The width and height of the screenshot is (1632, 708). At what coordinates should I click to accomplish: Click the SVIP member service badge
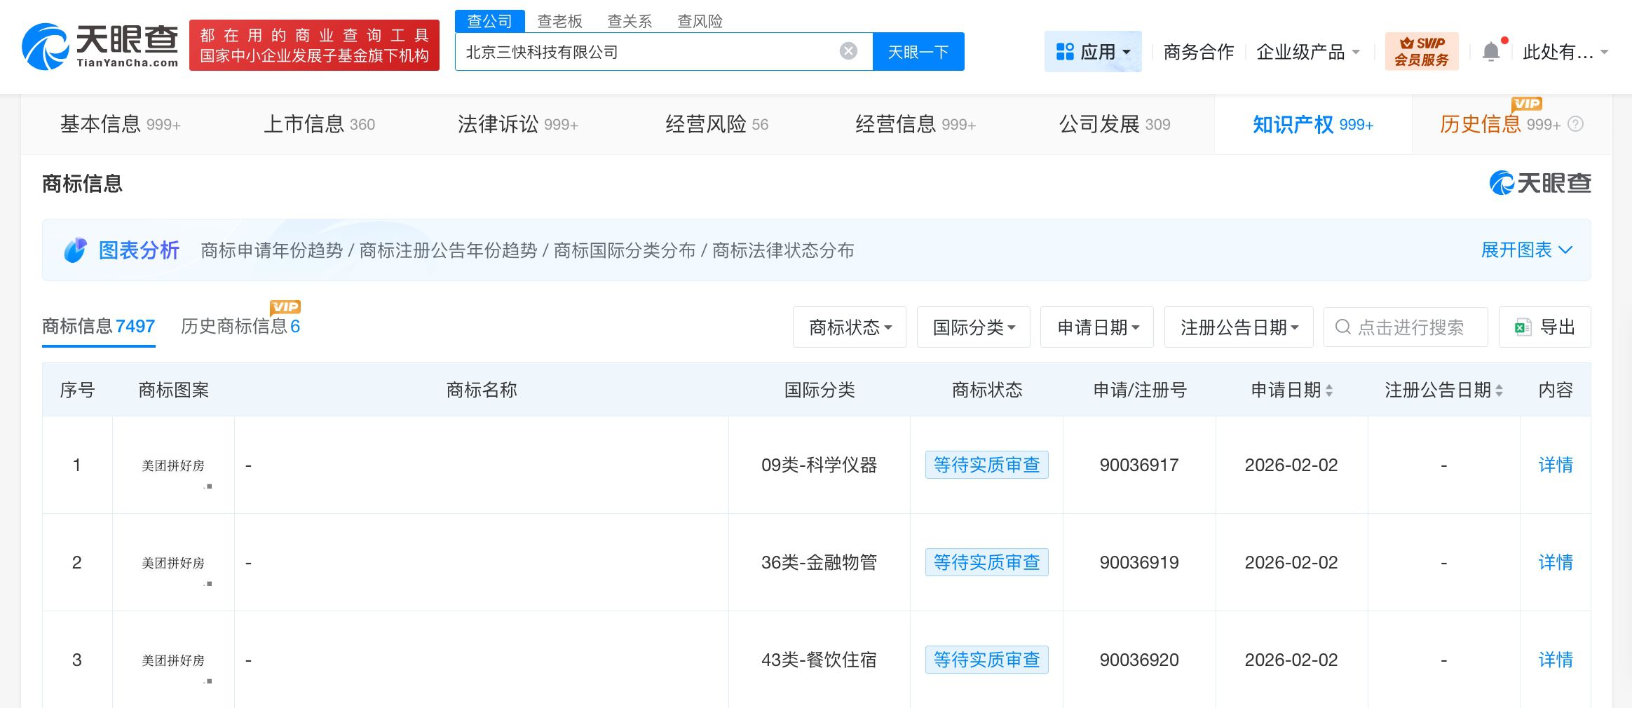pyautogui.click(x=1421, y=51)
